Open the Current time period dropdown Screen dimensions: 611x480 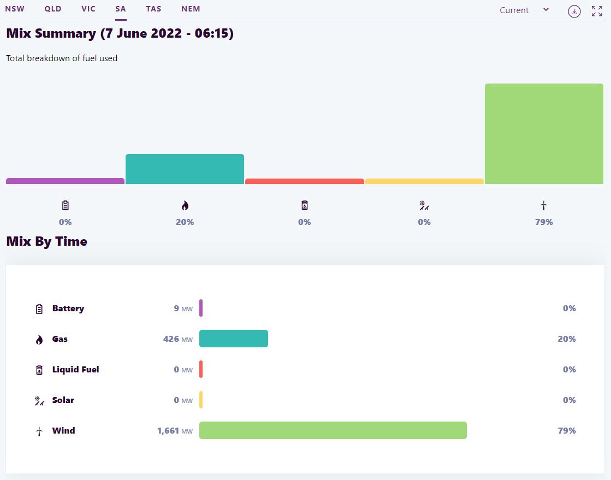[524, 10]
